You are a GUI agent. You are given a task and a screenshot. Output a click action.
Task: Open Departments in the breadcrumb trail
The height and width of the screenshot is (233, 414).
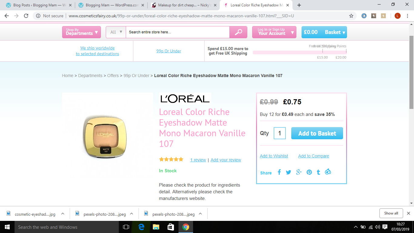click(x=90, y=76)
